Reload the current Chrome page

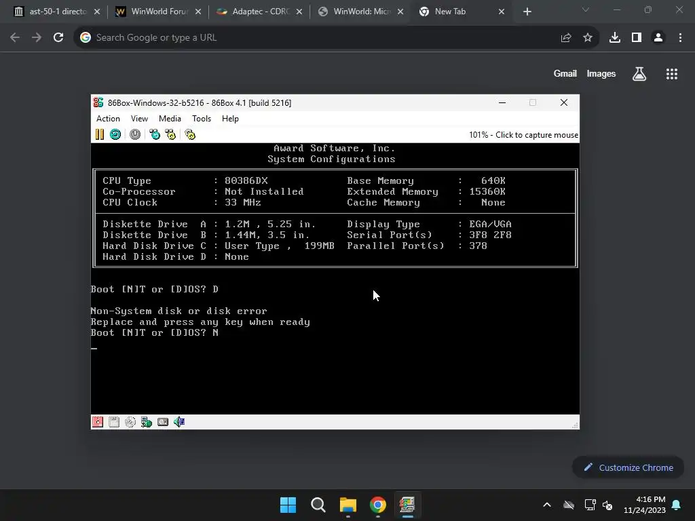coord(58,38)
